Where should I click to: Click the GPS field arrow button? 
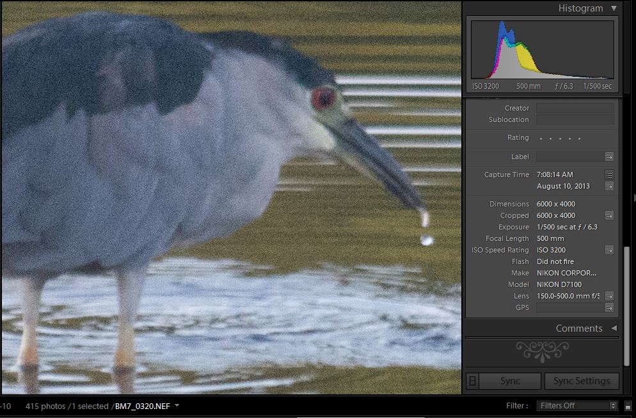609,307
